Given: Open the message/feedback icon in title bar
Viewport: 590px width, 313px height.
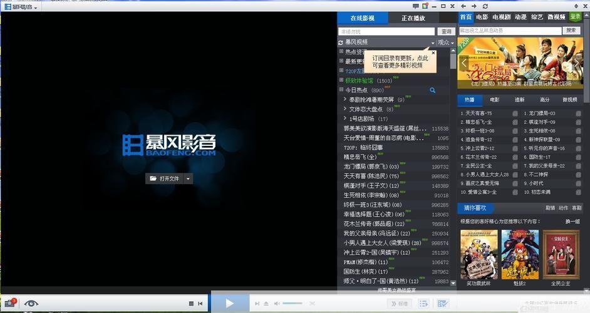Looking at the screenshot, I should (x=415, y=6).
